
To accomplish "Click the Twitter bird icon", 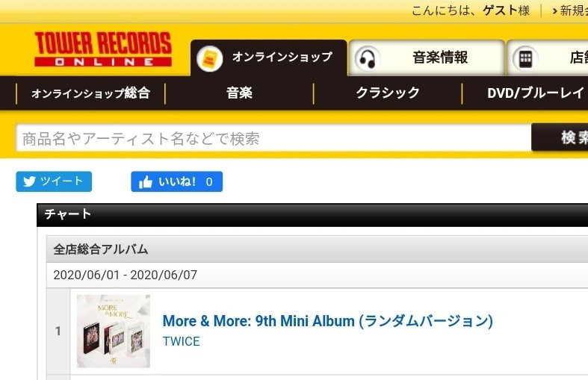I will click(29, 181).
